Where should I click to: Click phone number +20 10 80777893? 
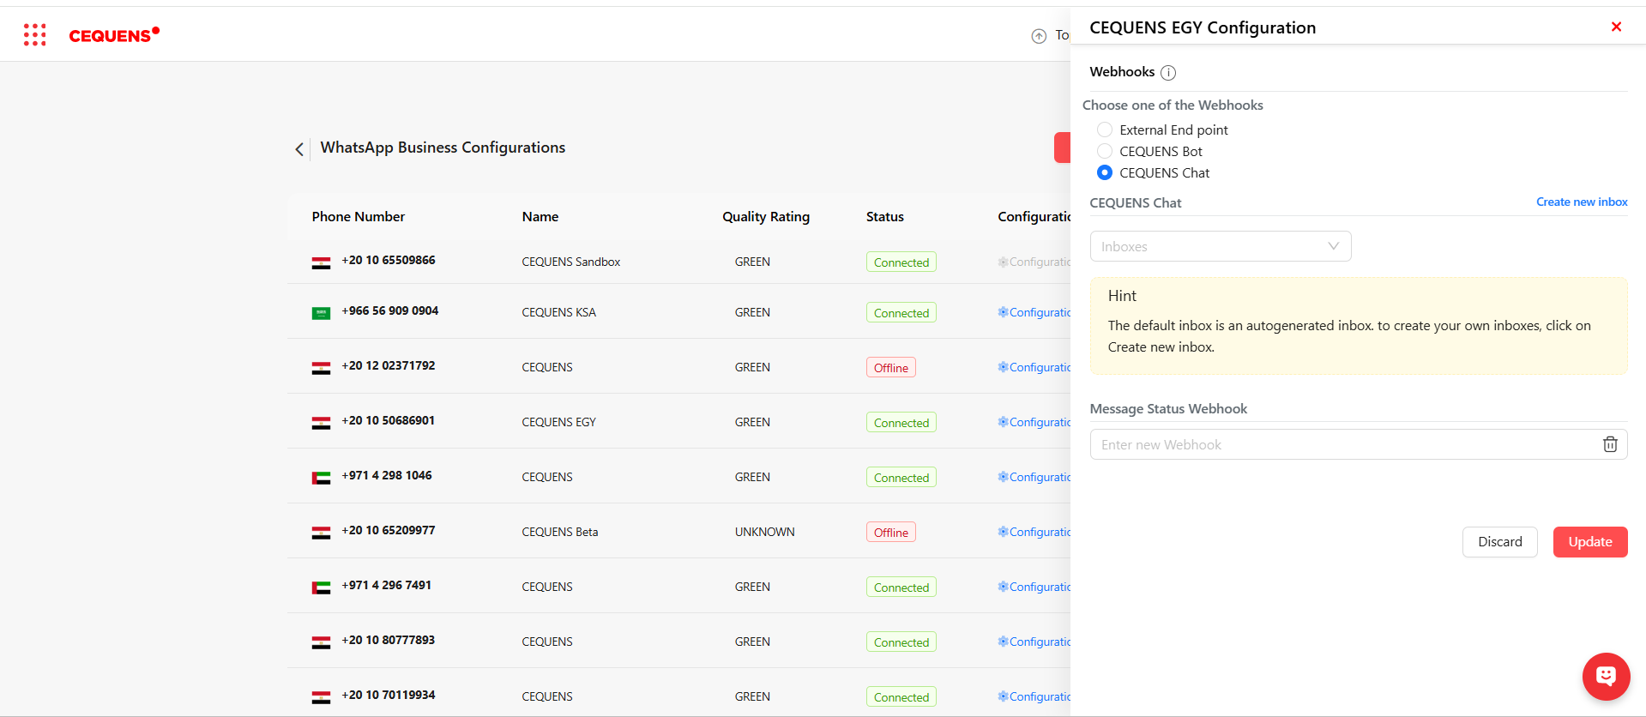click(x=389, y=641)
